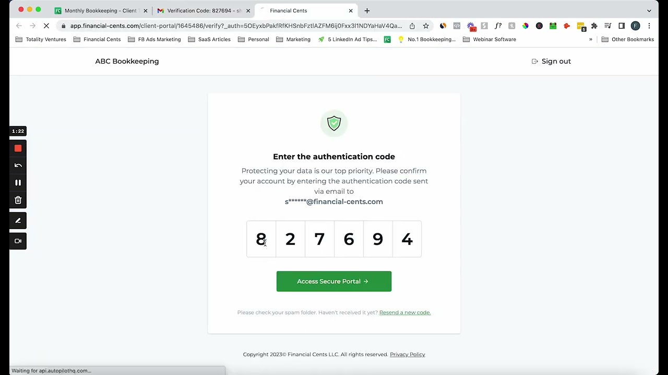668x375 pixels.
Task: Open the drawing pen annotation tool
Action: click(x=18, y=221)
